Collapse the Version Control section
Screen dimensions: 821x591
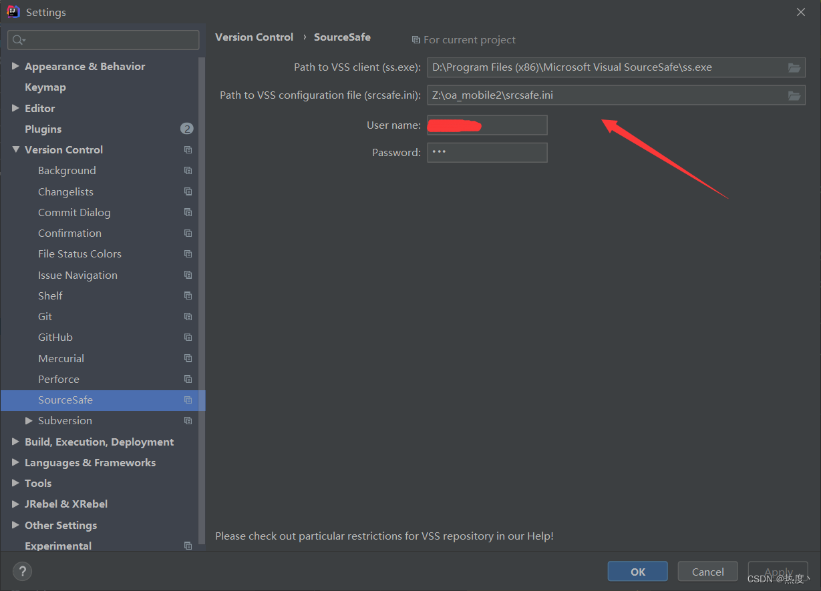[15, 149]
